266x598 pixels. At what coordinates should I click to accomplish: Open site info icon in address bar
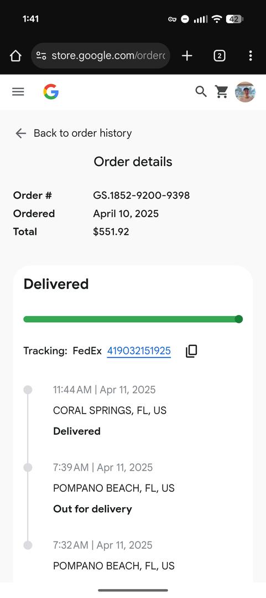click(41, 56)
